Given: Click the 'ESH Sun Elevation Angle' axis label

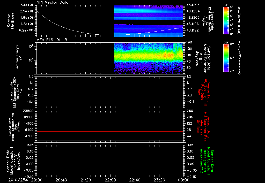Looking at the screenshot, I should 208,21.
